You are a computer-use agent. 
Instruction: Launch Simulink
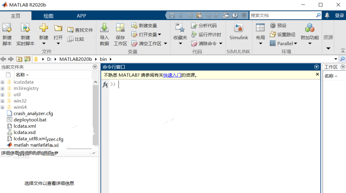pos(238,32)
